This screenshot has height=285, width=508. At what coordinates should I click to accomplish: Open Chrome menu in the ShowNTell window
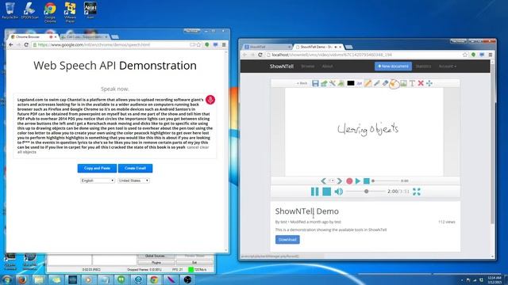tap(491, 55)
